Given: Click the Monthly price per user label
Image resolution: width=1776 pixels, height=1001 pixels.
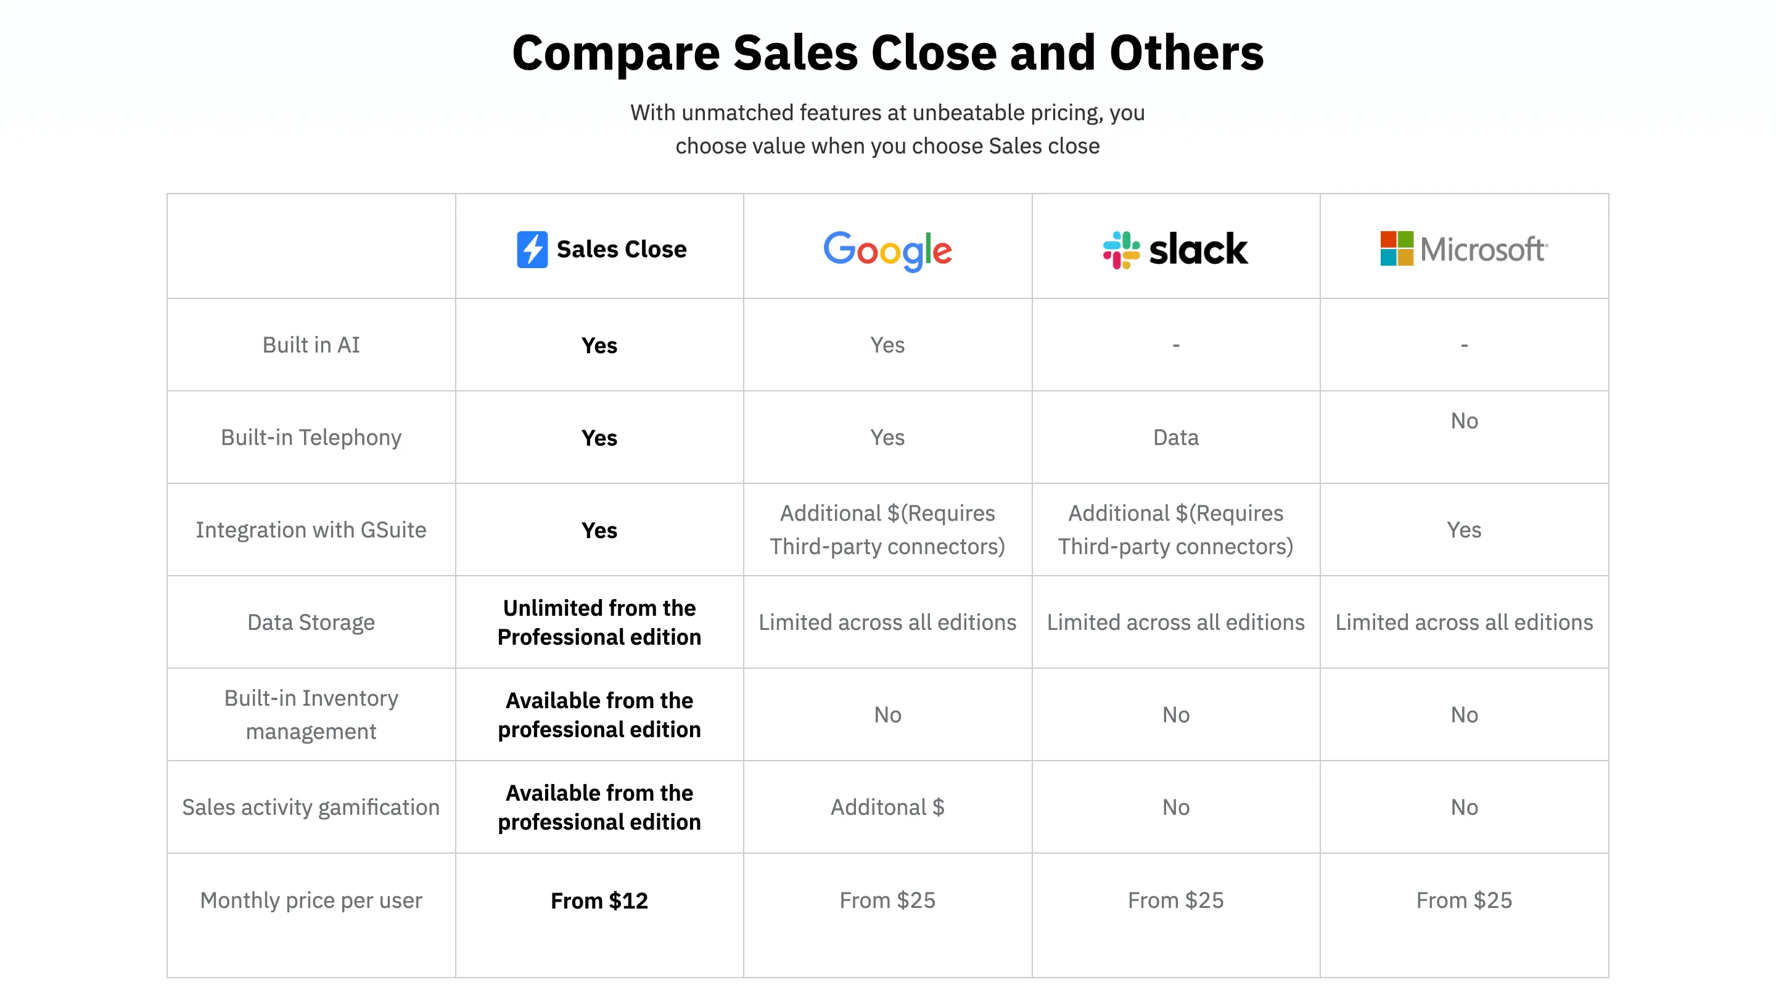Looking at the screenshot, I should click(x=311, y=900).
